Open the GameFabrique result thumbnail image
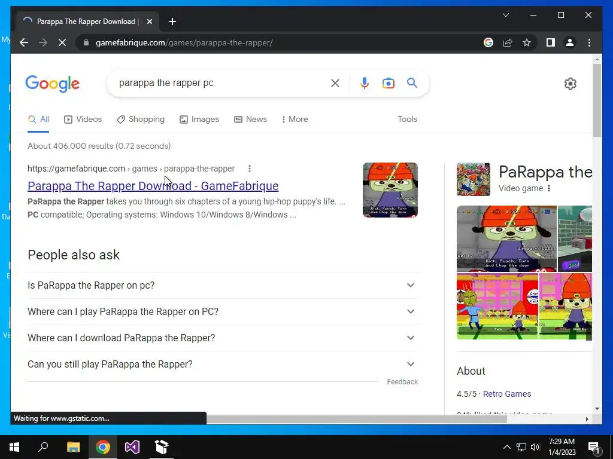This screenshot has height=459, width=613. coord(390,190)
